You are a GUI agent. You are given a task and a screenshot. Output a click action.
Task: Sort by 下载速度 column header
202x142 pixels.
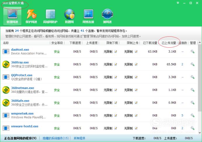pyautogui.click(x=75, y=43)
